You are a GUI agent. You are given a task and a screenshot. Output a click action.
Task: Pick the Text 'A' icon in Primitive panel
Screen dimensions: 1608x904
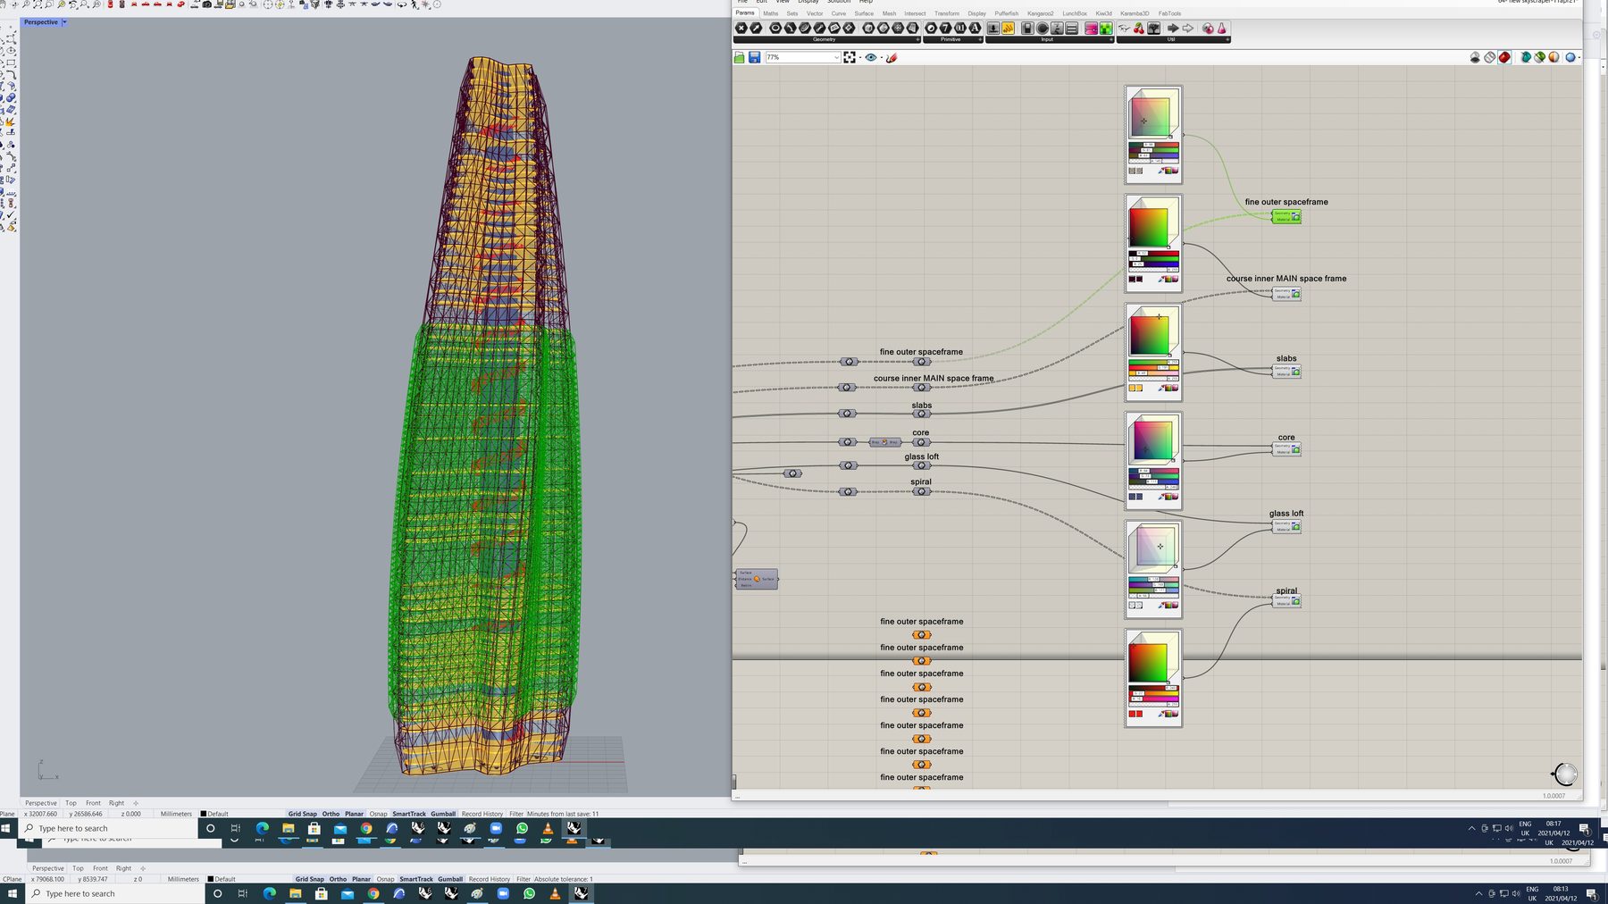(975, 29)
